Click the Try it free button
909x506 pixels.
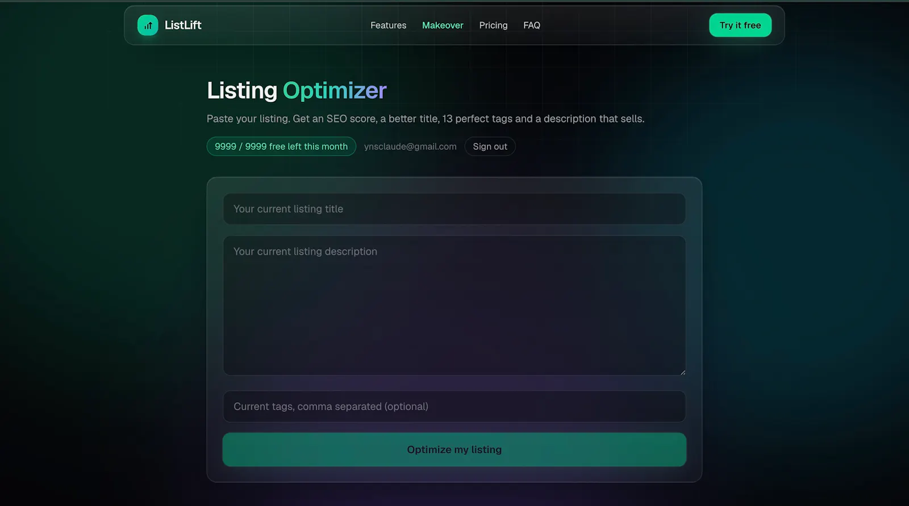click(740, 25)
